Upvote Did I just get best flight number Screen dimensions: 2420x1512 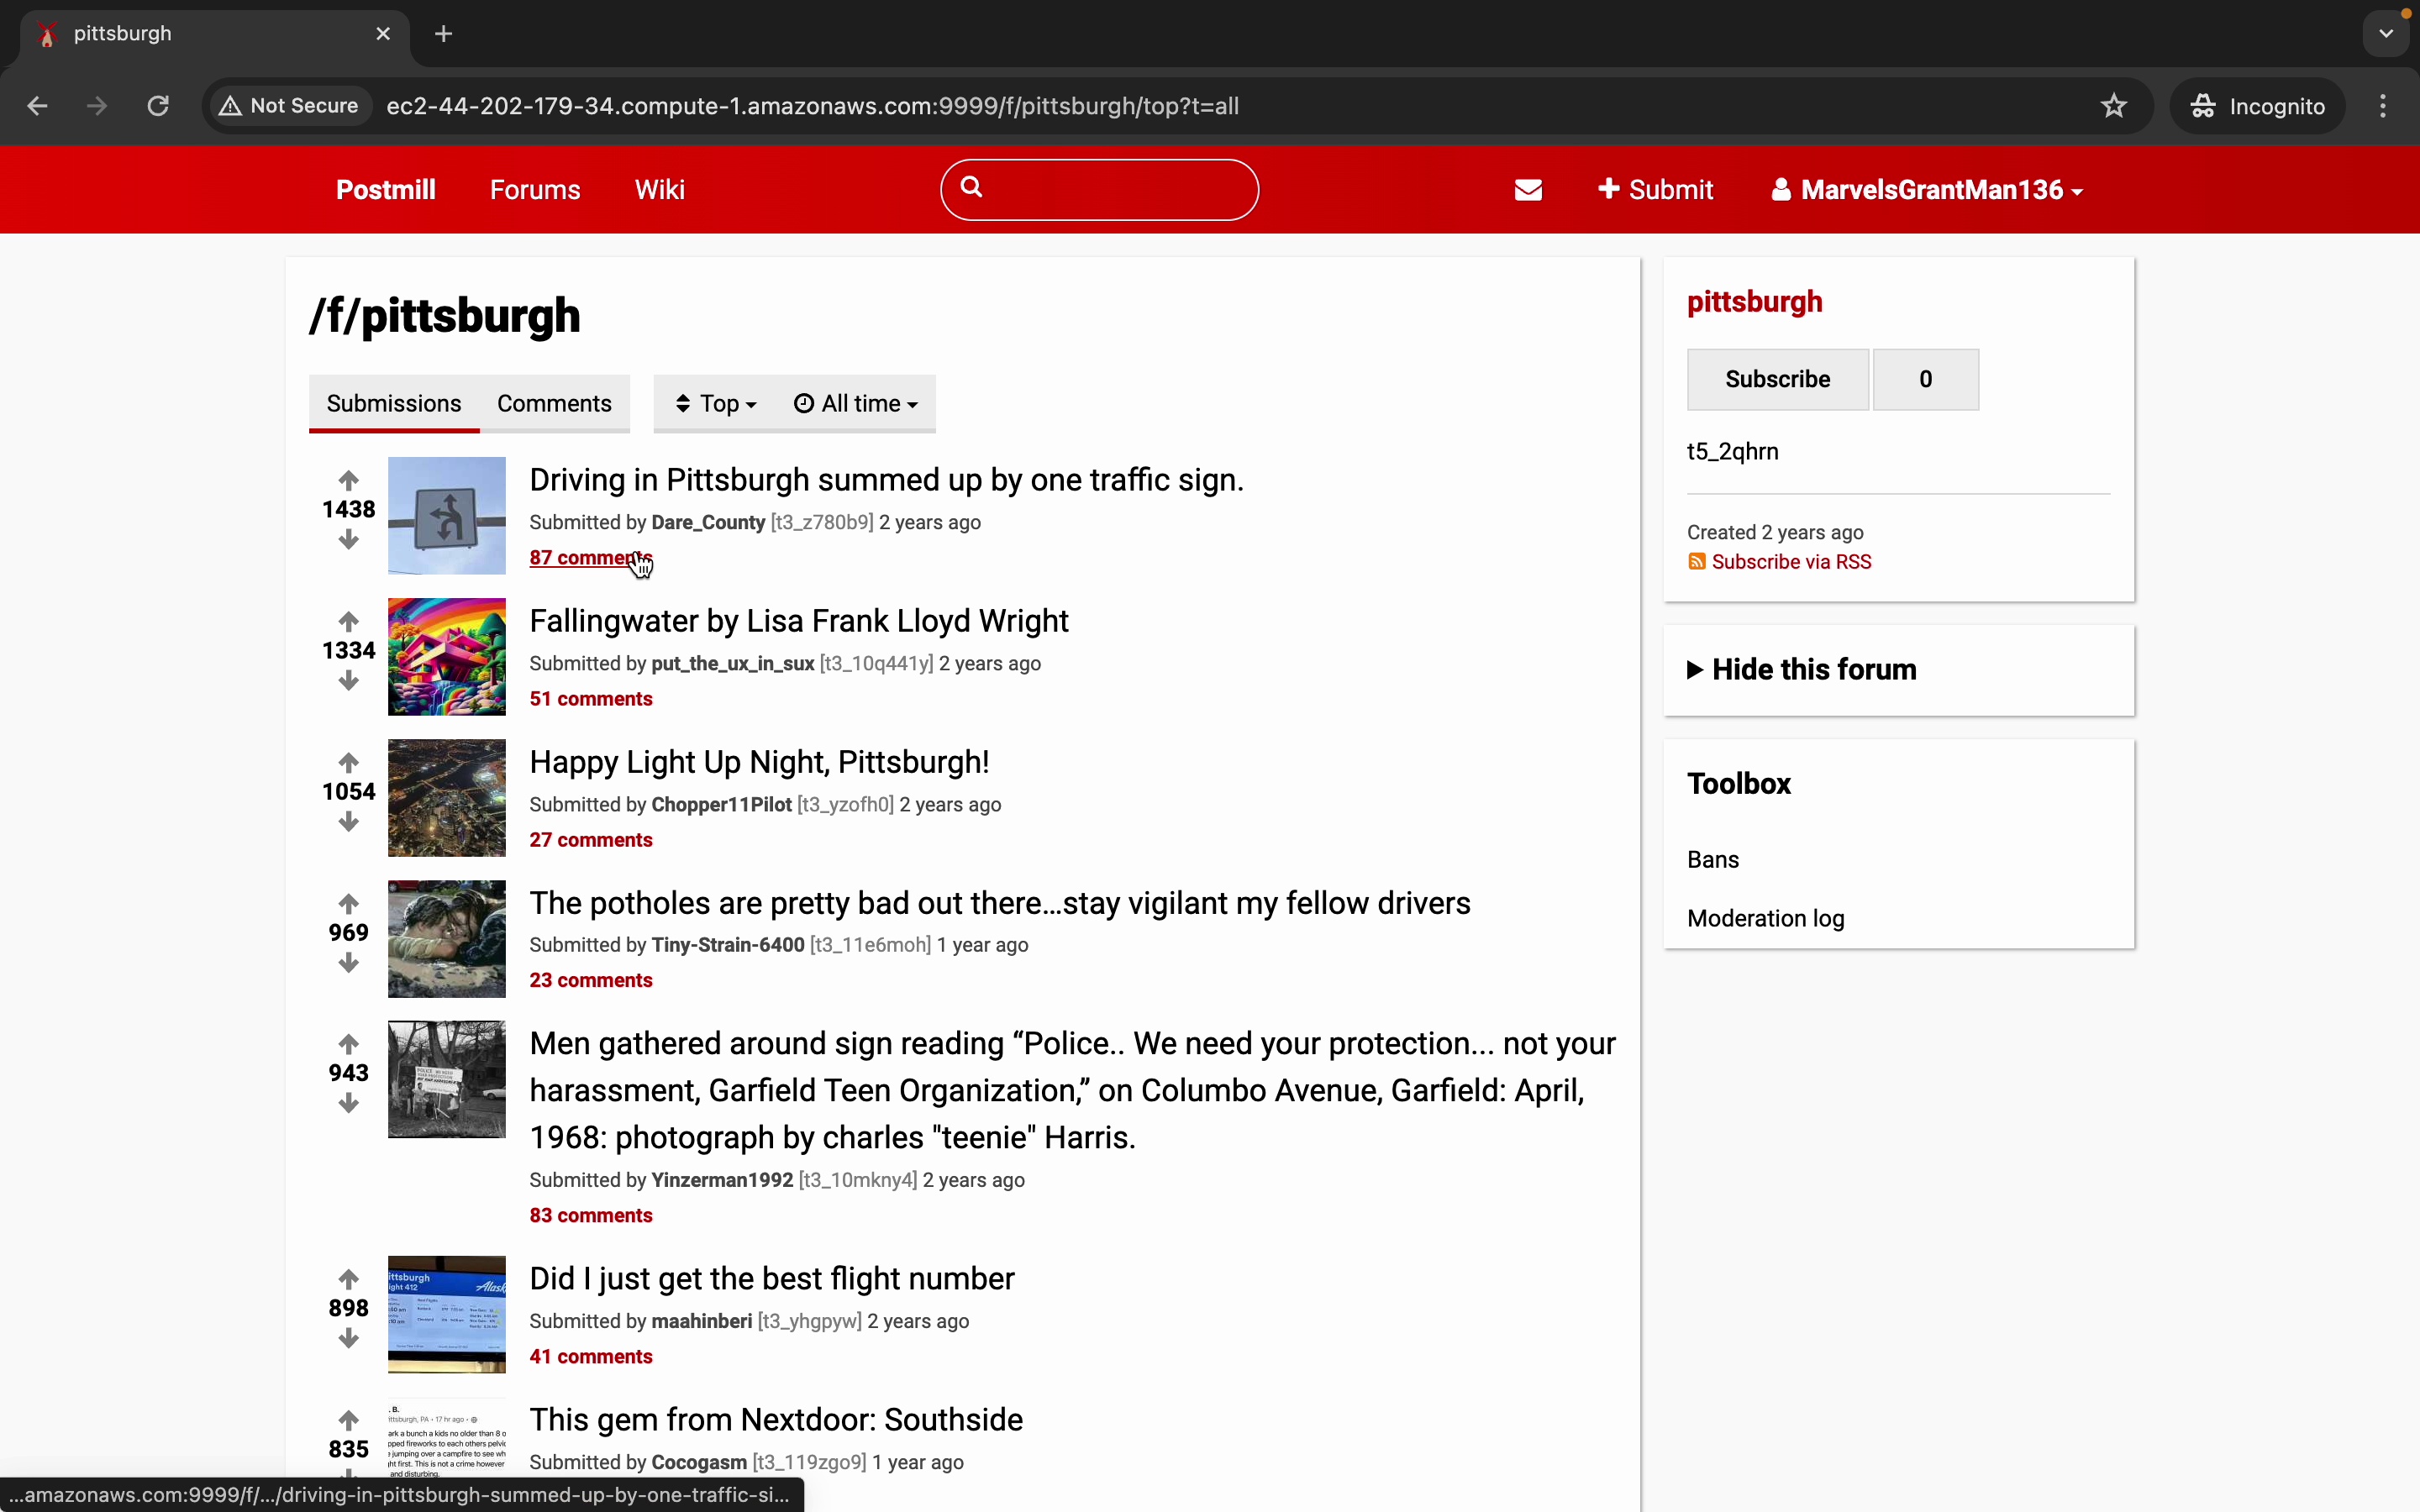[348, 1279]
